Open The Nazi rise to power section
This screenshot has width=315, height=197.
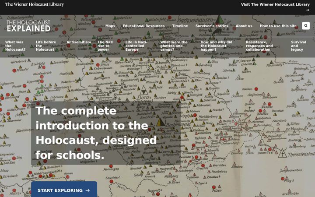pos(105,46)
